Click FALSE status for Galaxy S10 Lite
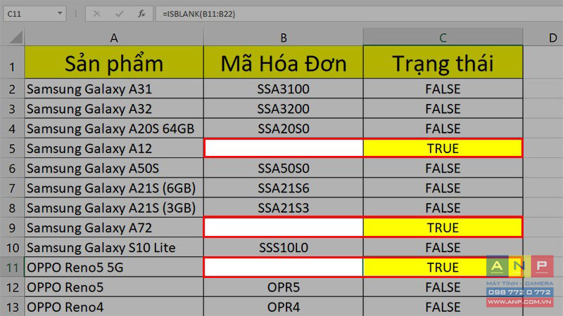Image resolution: width=563 pixels, height=316 pixels. 443,248
